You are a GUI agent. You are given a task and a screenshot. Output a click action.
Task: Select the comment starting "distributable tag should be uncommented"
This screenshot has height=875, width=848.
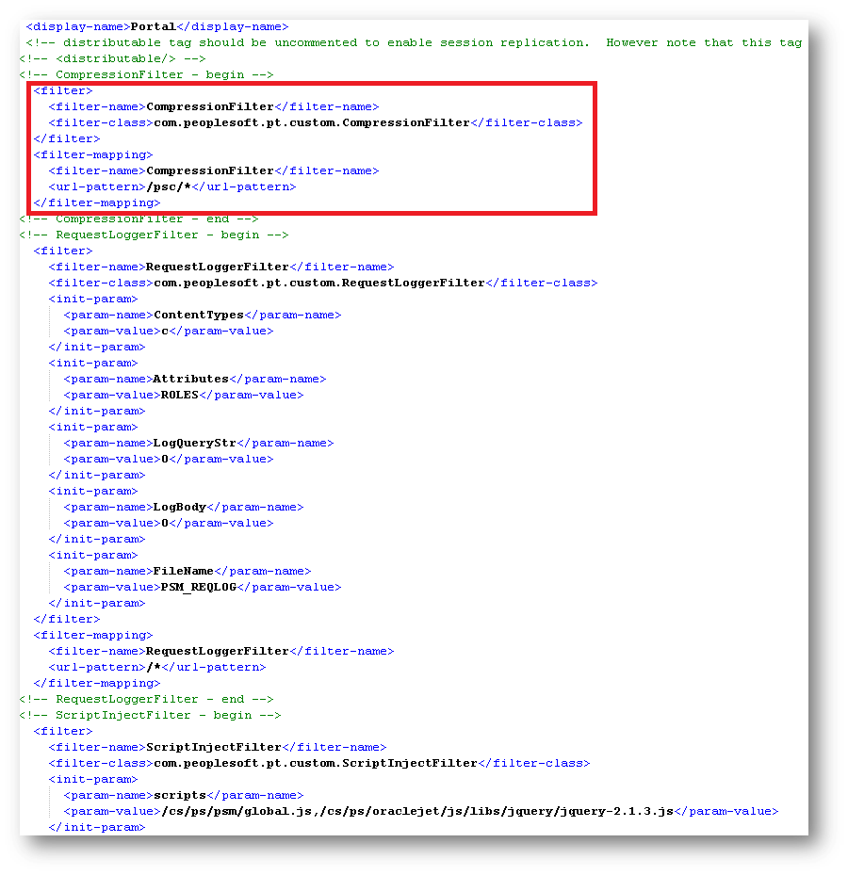(414, 43)
